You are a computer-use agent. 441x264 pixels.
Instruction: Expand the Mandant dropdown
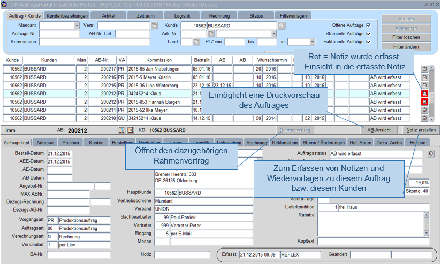point(77,26)
